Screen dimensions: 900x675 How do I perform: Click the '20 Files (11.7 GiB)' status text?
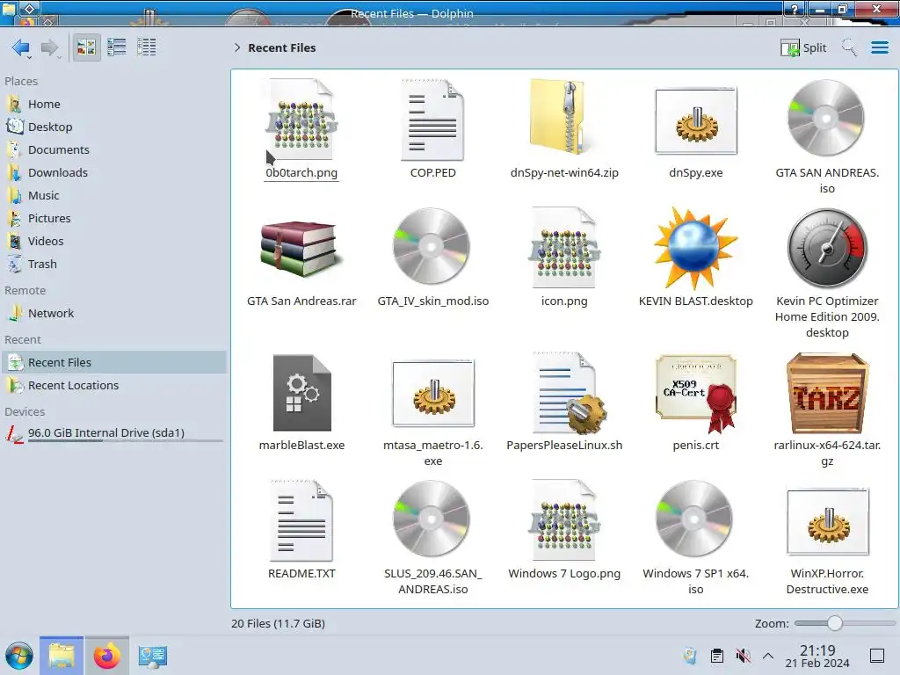[278, 623]
